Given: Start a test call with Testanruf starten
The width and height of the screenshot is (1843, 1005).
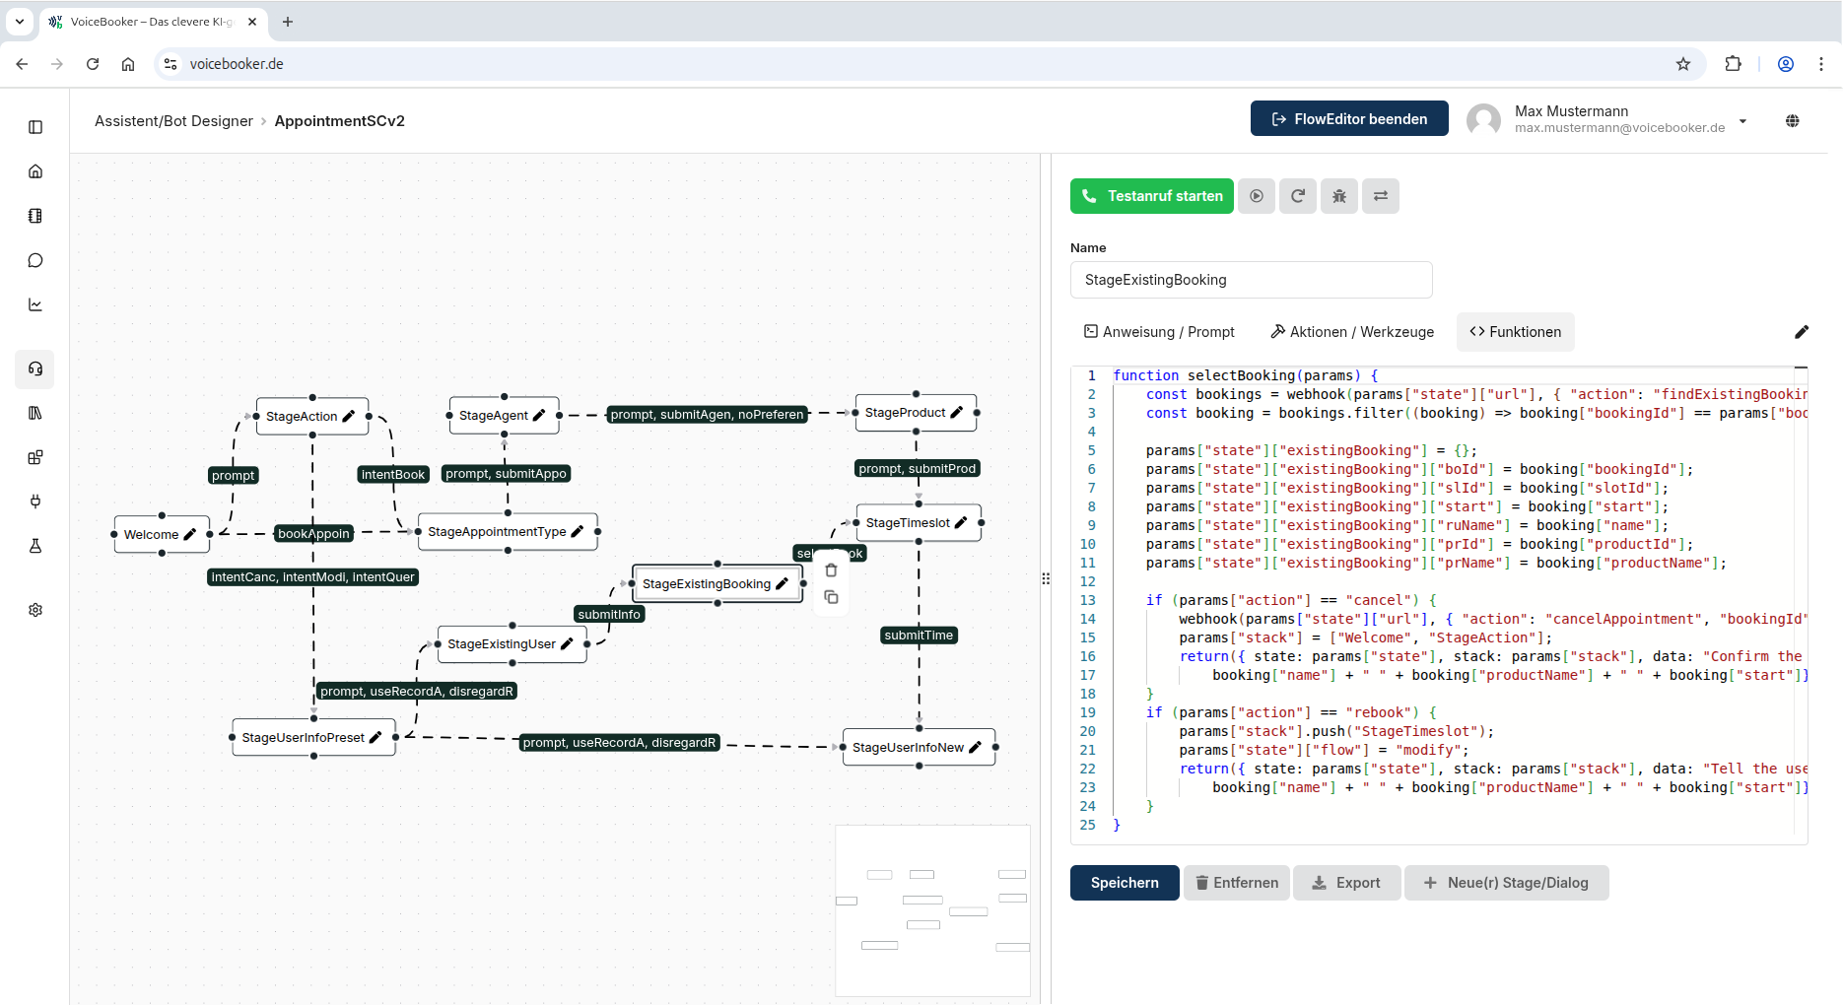Looking at the screenshot, I should point(1151,196).
